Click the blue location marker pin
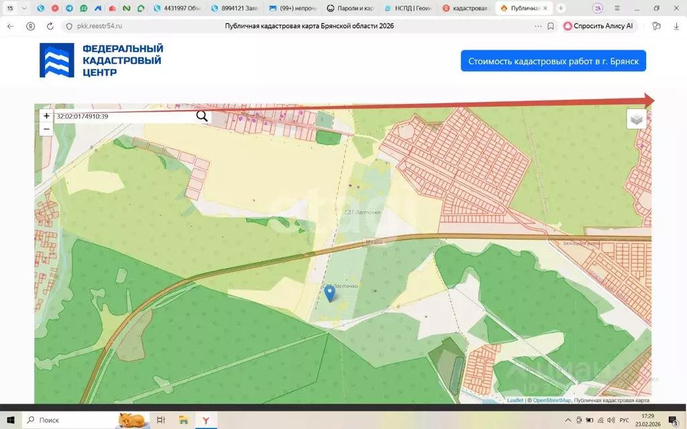 tap(329, 293)
